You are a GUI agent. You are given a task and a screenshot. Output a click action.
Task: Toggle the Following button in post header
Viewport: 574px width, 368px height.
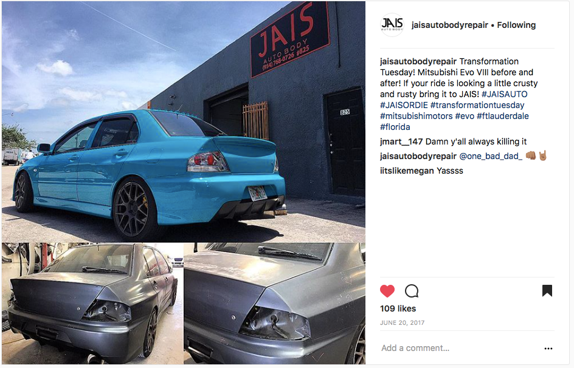click(x=516, y=25)
